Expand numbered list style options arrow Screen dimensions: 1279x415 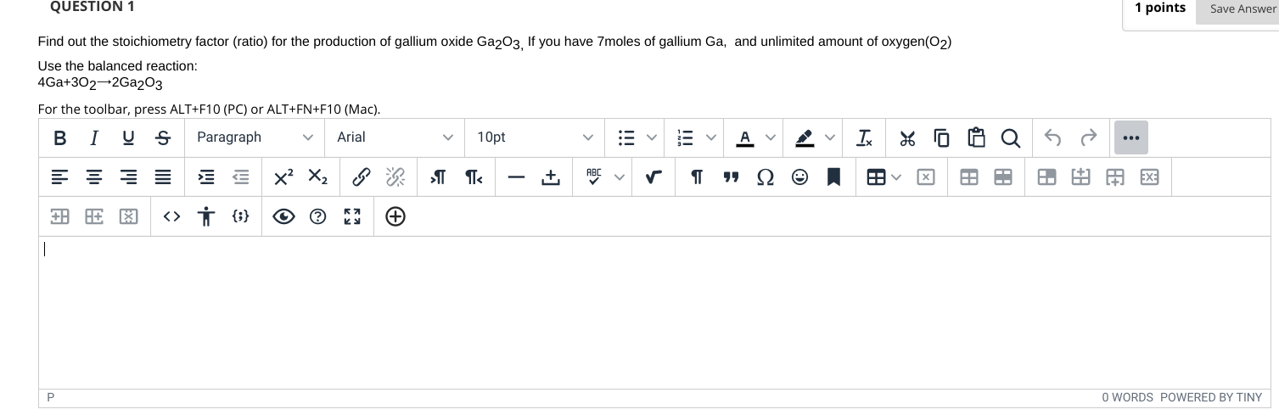(710, 137)
